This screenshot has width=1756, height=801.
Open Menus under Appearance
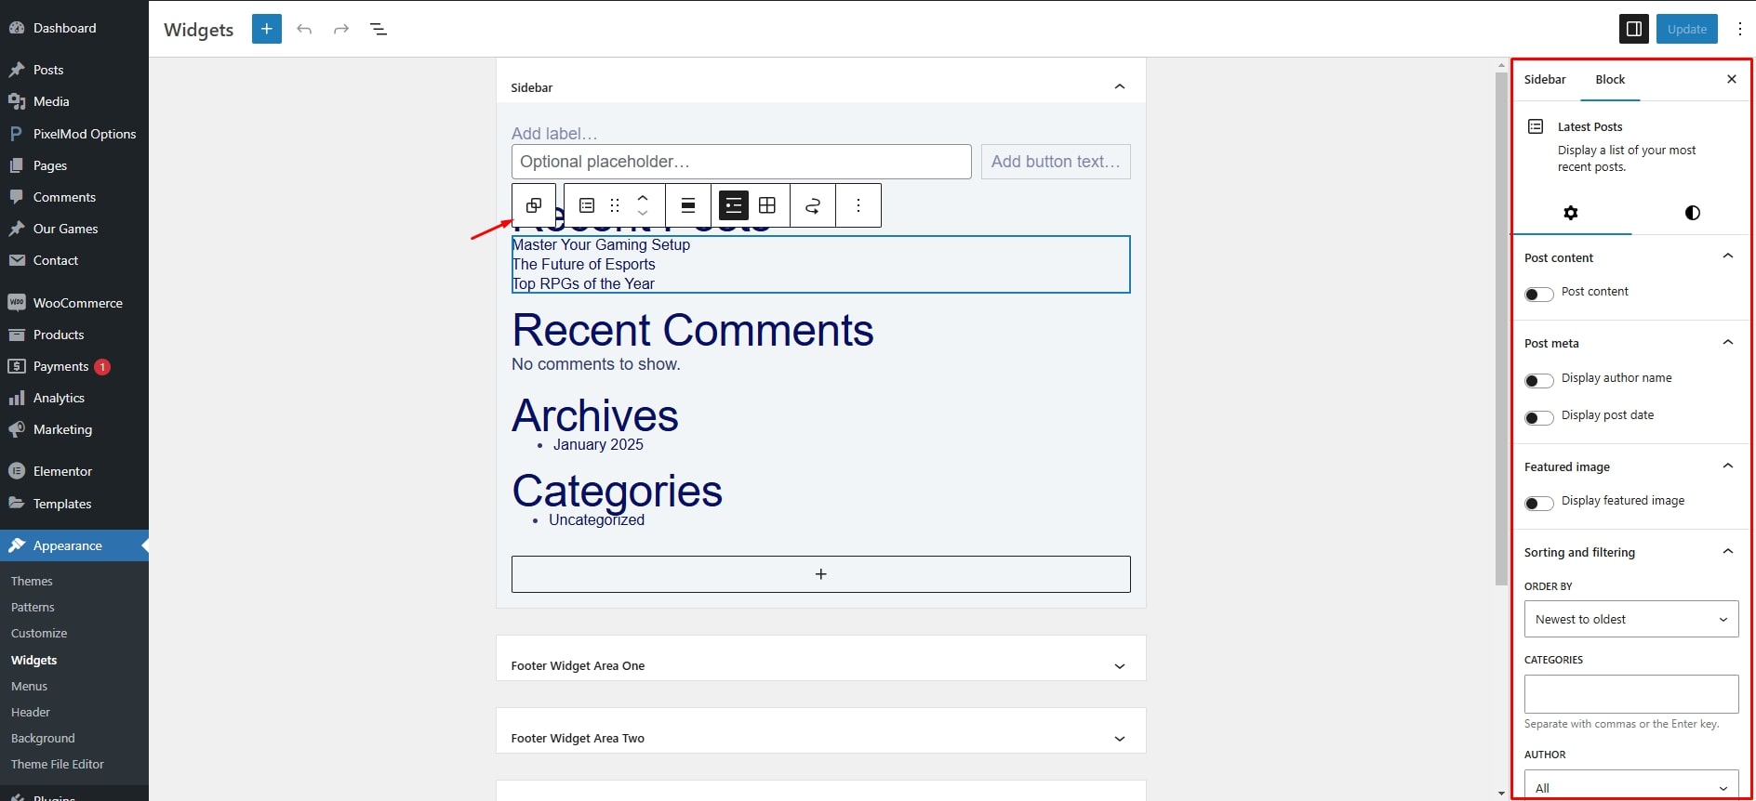click(x=29, y=686)
